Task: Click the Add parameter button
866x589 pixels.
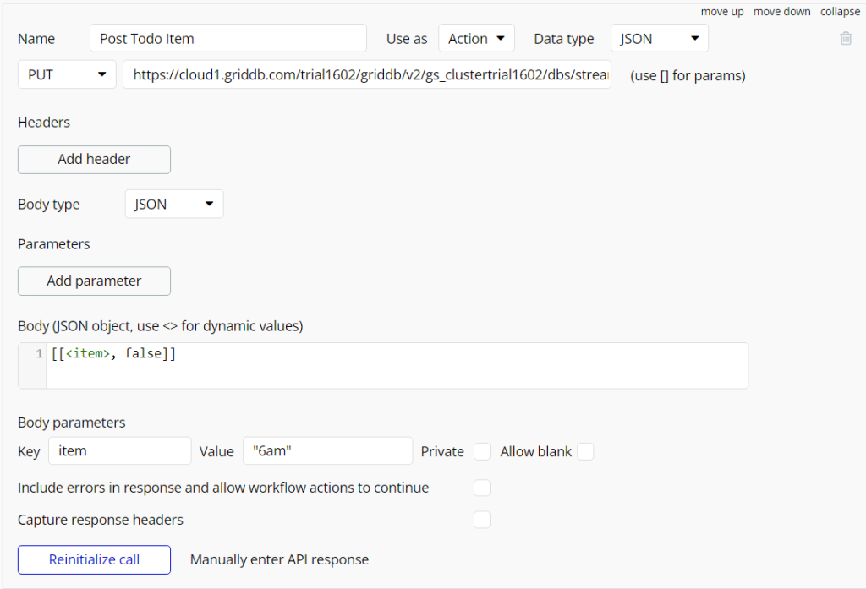Action: pos(94,281)
